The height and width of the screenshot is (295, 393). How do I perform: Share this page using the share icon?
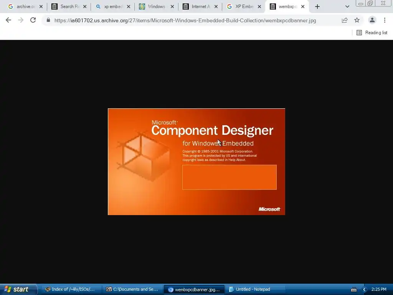(x=345, y=20)
